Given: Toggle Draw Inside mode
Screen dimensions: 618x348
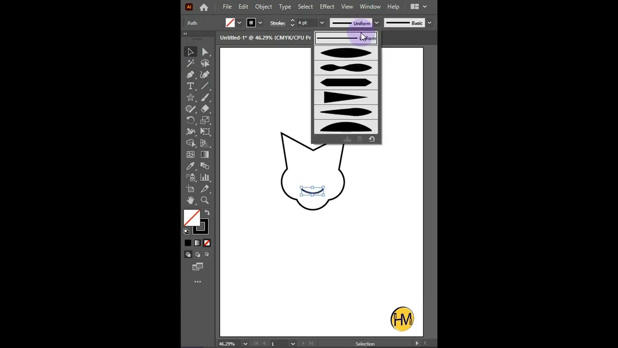Looking at the screenshot, I should 207,254.
